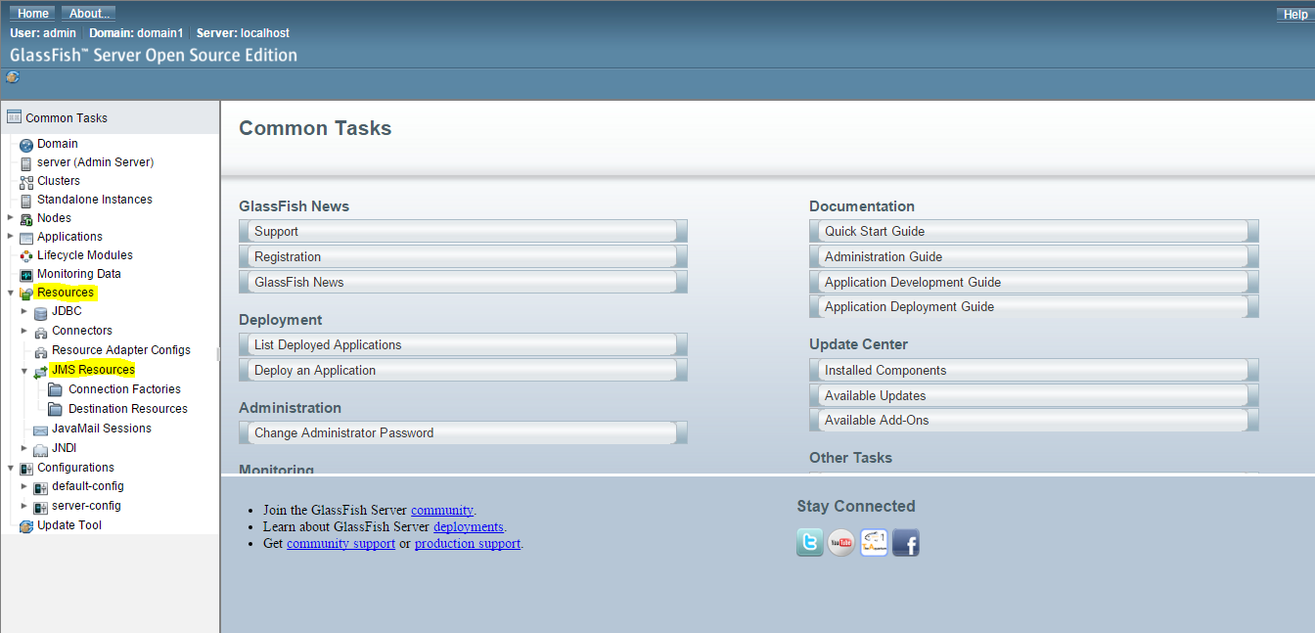Screen dimensions: 1315x633
Task: Expand the Connectors tree node
Action: tap(24, 331)
